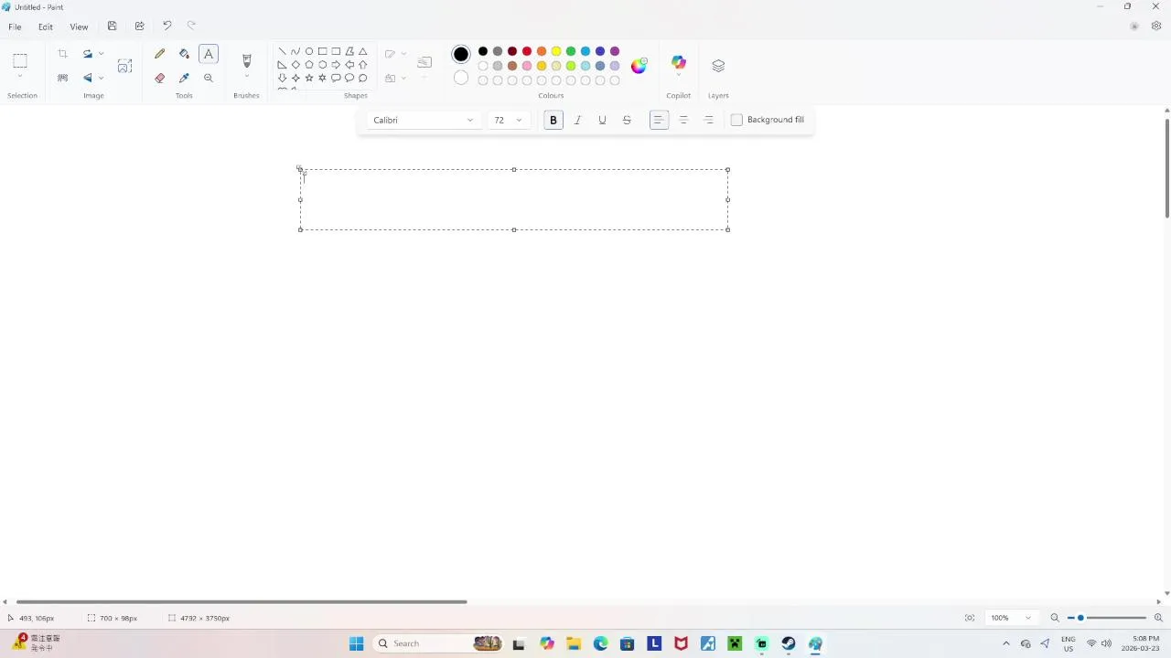This screenshot has height=658, width=1171.
Task: Select the Pencil tool
Action: coord(160,54)
